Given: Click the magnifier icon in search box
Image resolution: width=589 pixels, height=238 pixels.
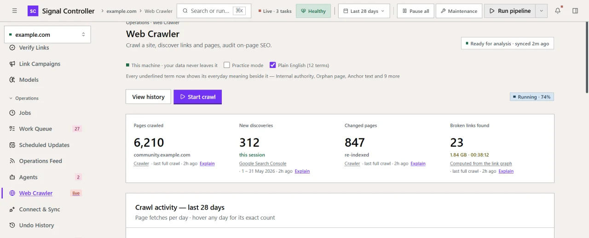Looking at the screenshot, I should [x=185, y=11].
